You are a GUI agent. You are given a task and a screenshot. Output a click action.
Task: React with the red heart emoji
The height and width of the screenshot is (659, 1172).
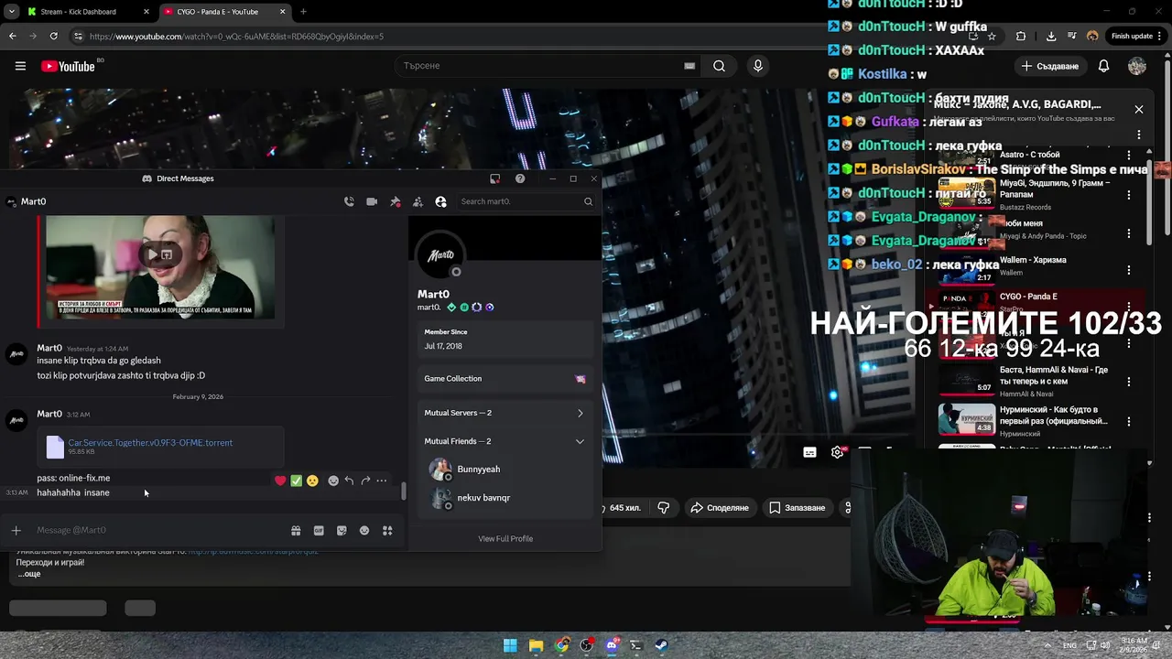[x=280, y=481]
